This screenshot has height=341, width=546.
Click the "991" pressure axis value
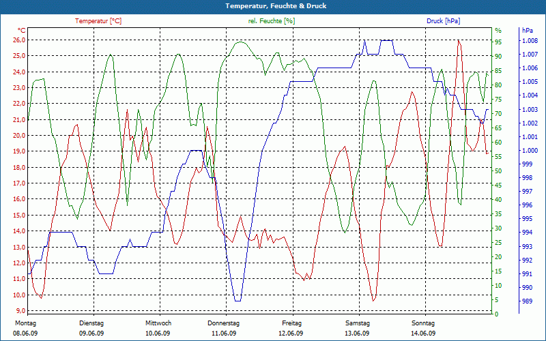(x=528, y=274)
